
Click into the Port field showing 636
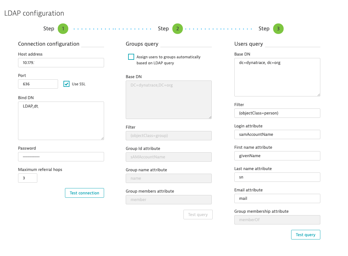38,84
